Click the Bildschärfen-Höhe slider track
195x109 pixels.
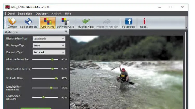[45, 59]
